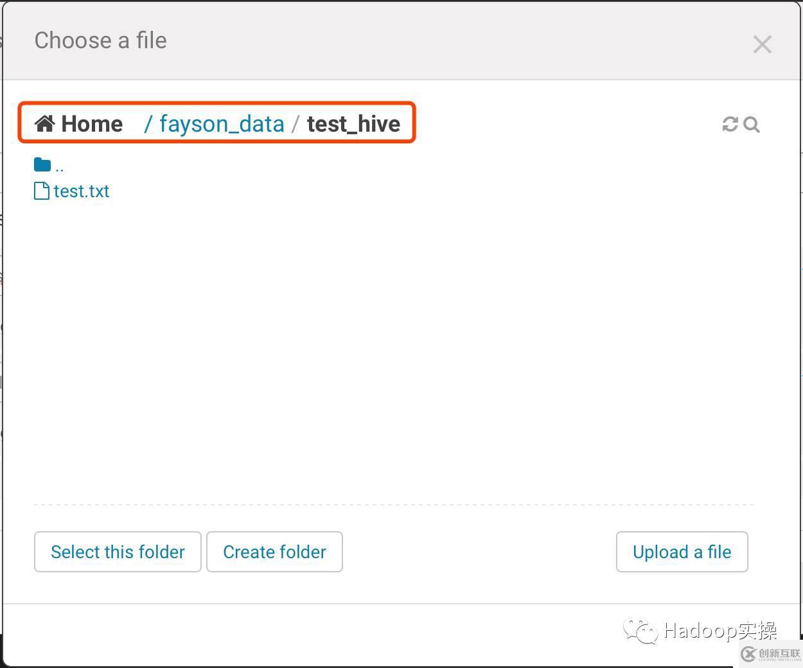
Task: Click the Hadoop实操 watermark text
Action: 720,631
